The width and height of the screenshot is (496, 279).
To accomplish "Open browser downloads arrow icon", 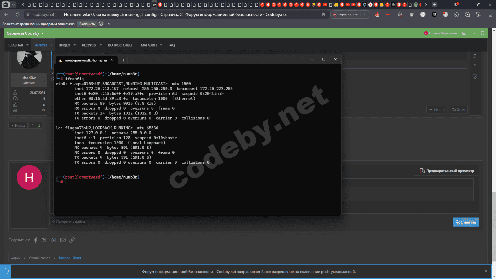I will click(490, 15).
